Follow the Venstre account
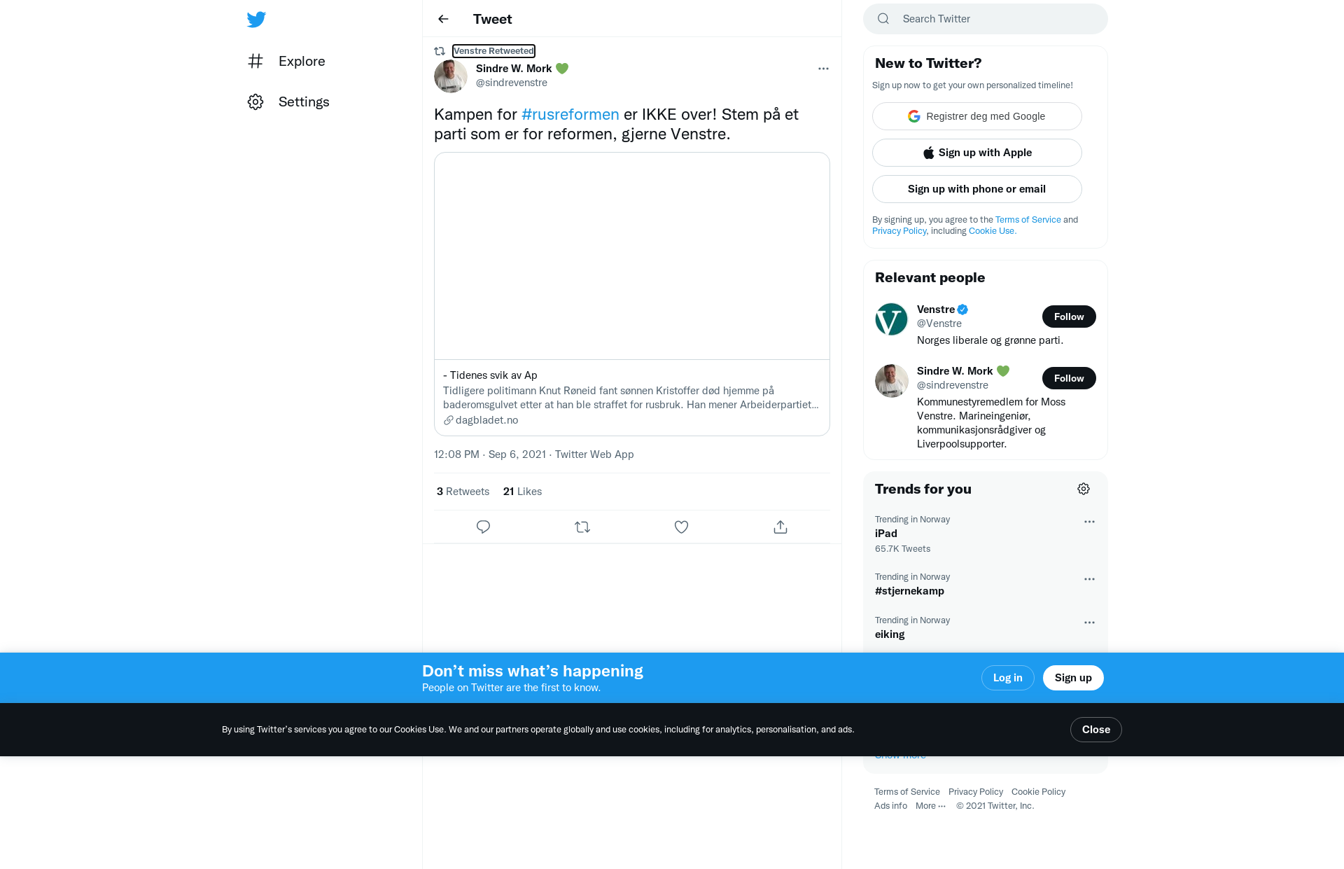1344x869 pixels. pos(1069,317)
